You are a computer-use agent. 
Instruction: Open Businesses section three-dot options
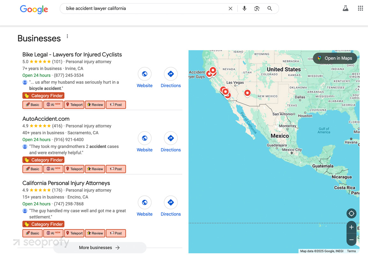pyautogui.click(x=67, y=36)
